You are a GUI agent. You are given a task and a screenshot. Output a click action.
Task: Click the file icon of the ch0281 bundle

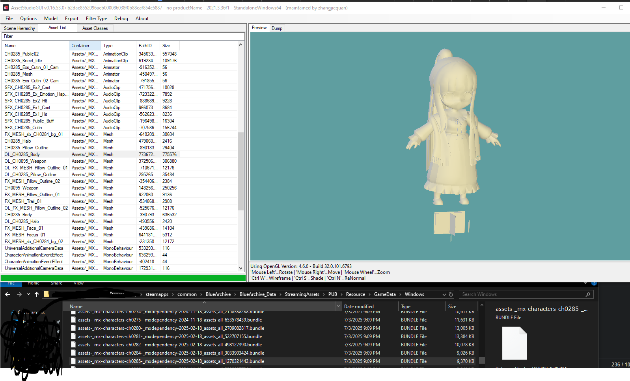click(73, 336)
